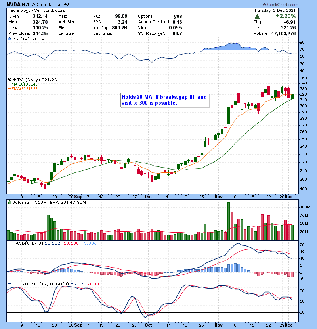
Task: Click the Volume value 47,103,276
Action: [283, 34]
